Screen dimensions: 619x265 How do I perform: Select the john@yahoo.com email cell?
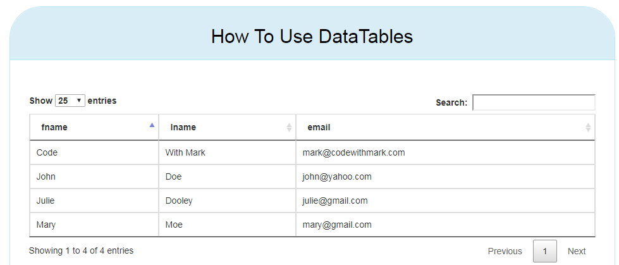click(x=336, y=176)
